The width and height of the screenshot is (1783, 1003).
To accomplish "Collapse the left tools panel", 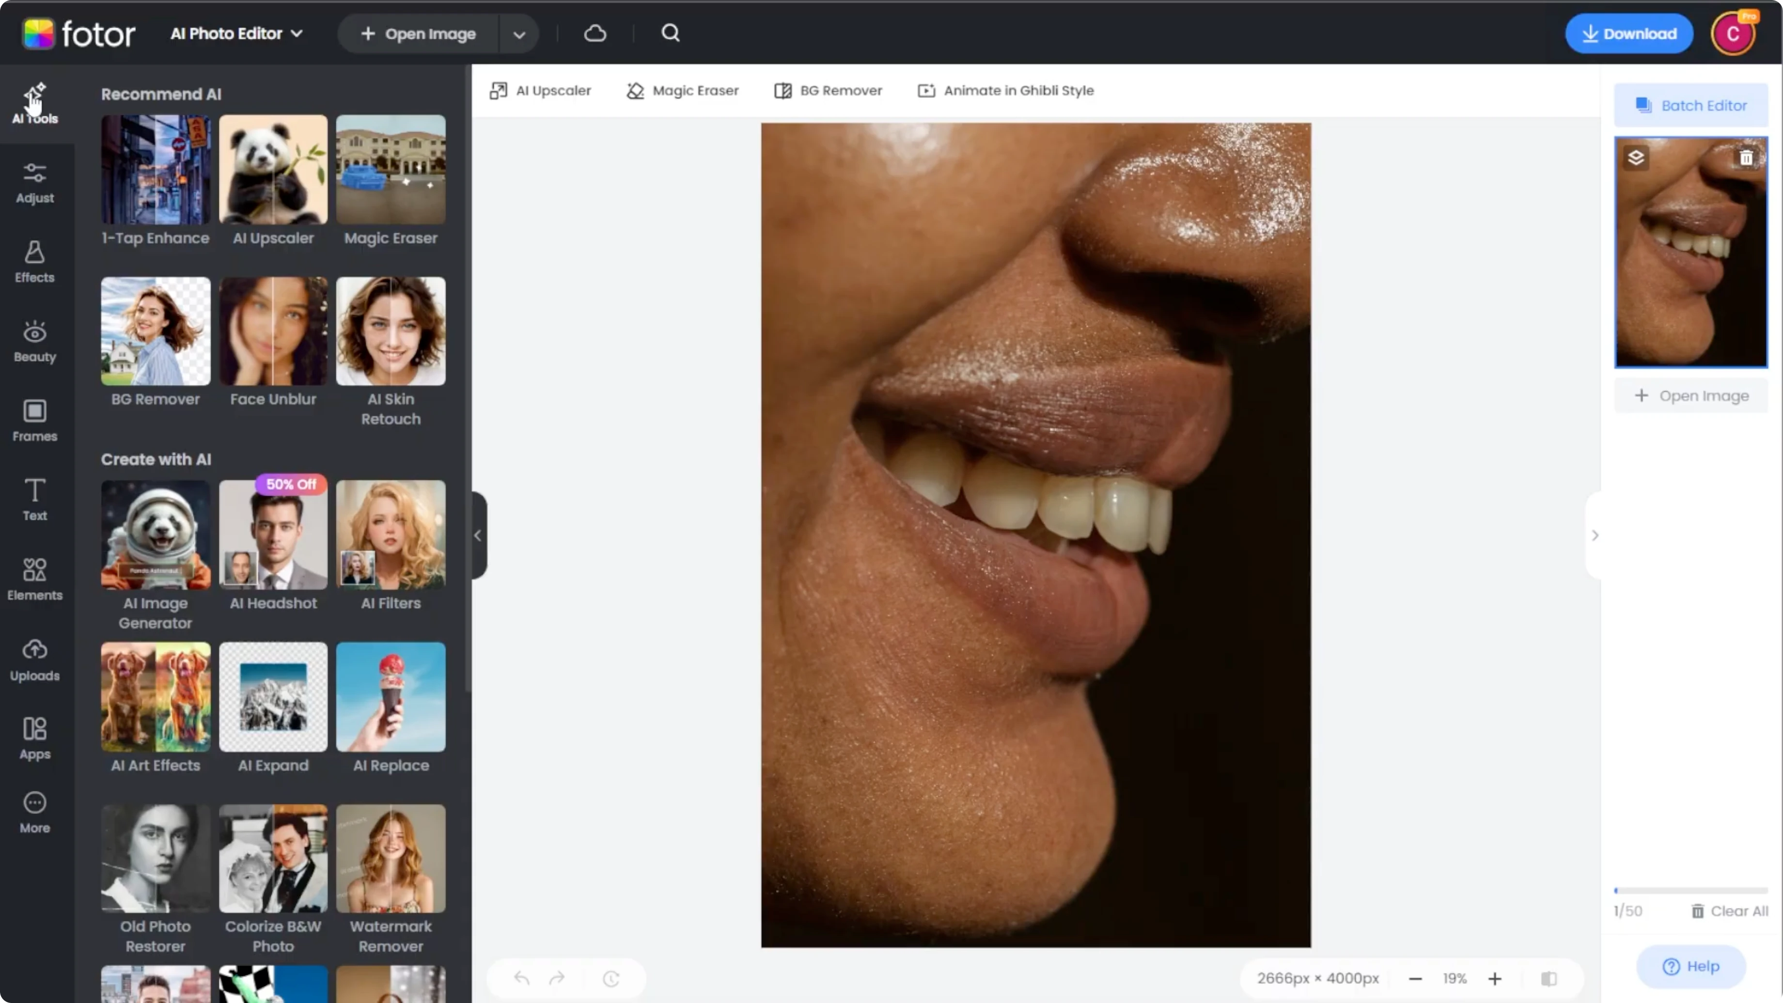I will (x=478, y=535).
